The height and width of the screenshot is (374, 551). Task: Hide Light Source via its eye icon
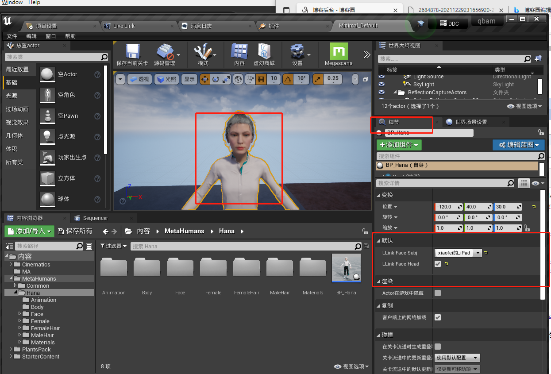(381, 77)
